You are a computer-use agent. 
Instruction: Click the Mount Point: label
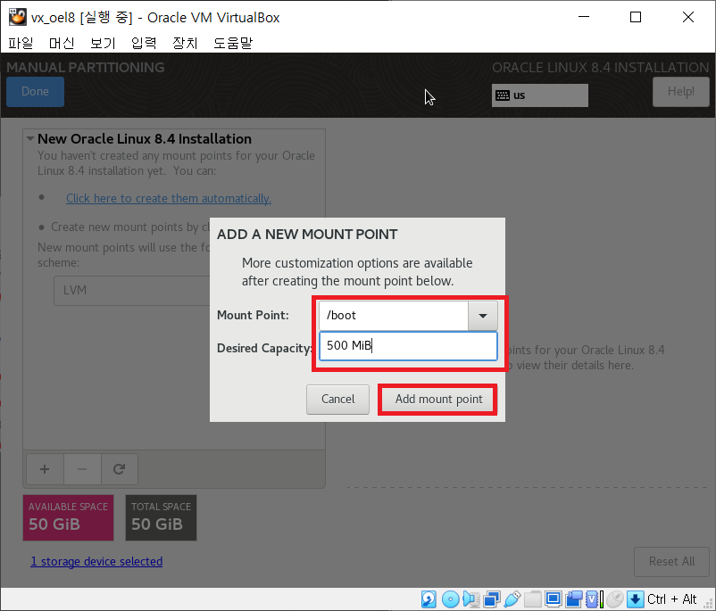[253, 315]
